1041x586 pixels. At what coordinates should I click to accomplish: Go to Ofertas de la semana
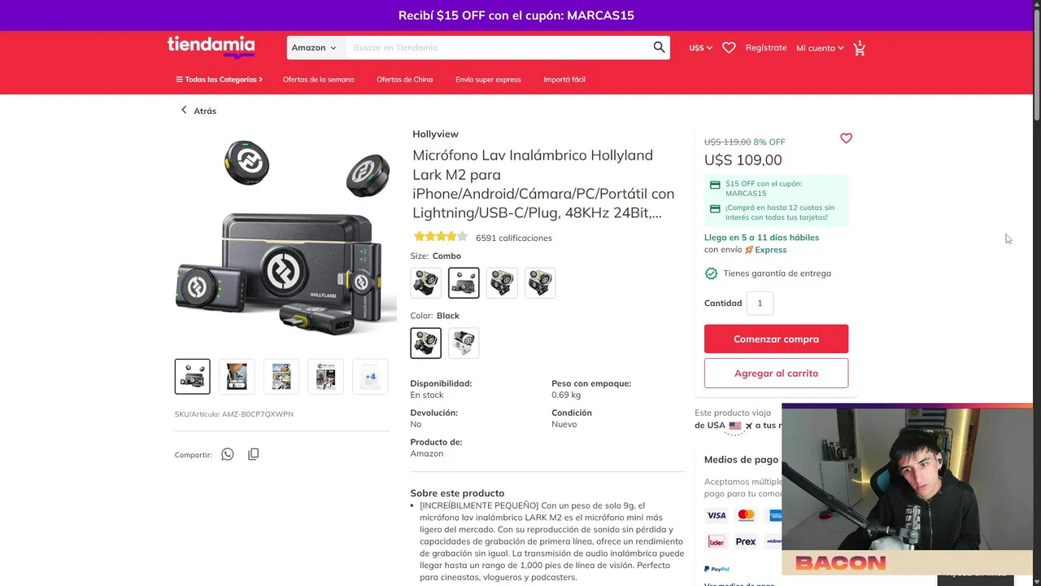pos(318,80)
